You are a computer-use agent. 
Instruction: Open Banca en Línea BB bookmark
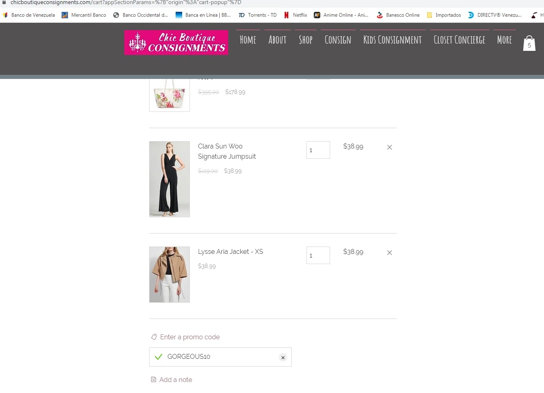tap(203, 15)
